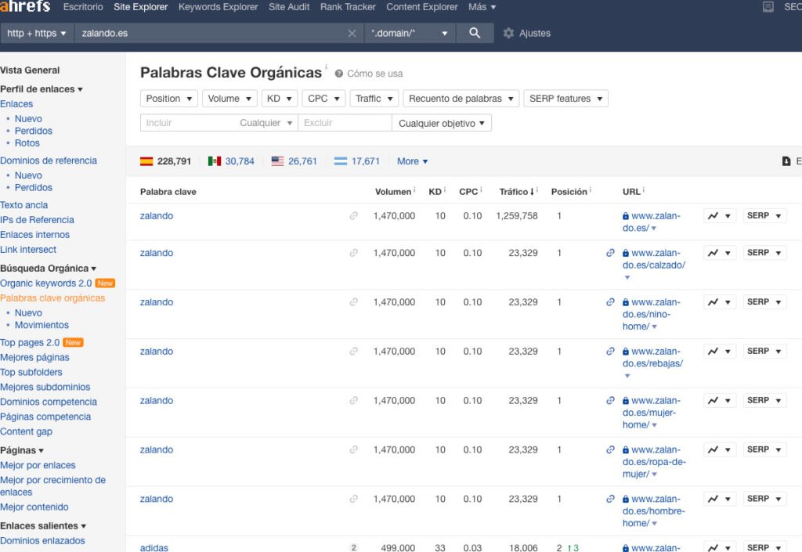The height and width of the screenshot is (552, 802).
Task: Open the Cualquier match dropdown
Action: [x=266, y=123]
